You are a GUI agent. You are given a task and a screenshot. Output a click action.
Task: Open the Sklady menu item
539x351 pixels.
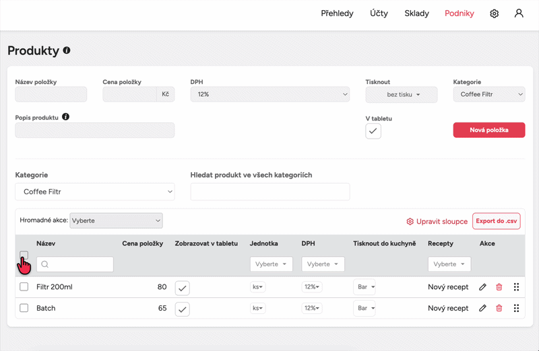[x=416, y=13]
